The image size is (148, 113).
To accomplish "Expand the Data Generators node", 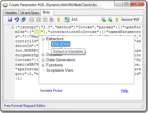I will tap(43, 60).
